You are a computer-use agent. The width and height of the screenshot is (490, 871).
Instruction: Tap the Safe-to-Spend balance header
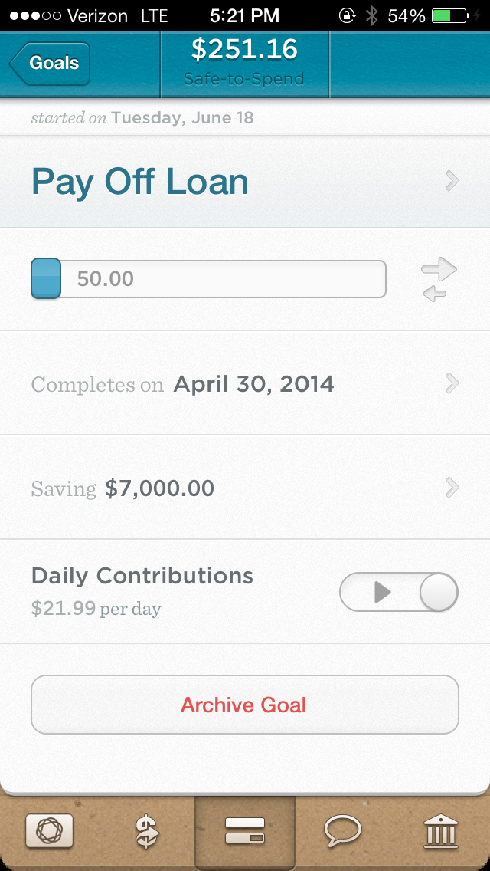click(243, 64)
